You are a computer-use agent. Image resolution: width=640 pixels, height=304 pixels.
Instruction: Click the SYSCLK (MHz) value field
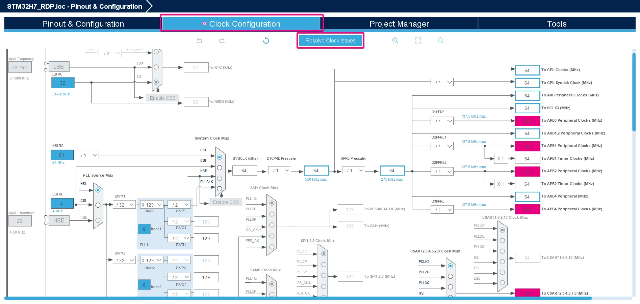point(244,171)
